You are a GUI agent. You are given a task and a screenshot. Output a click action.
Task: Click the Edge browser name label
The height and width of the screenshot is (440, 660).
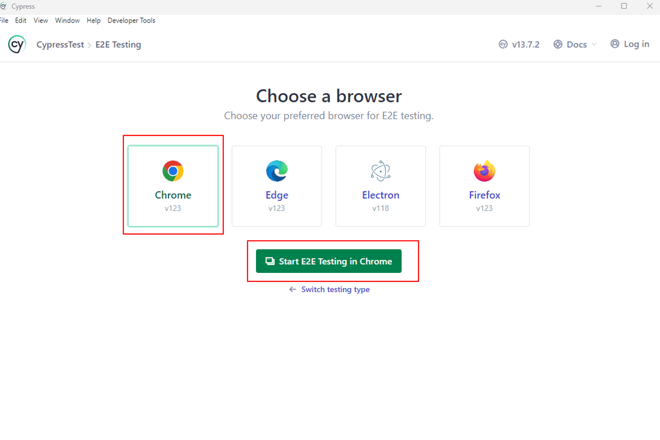click(277, 195)
